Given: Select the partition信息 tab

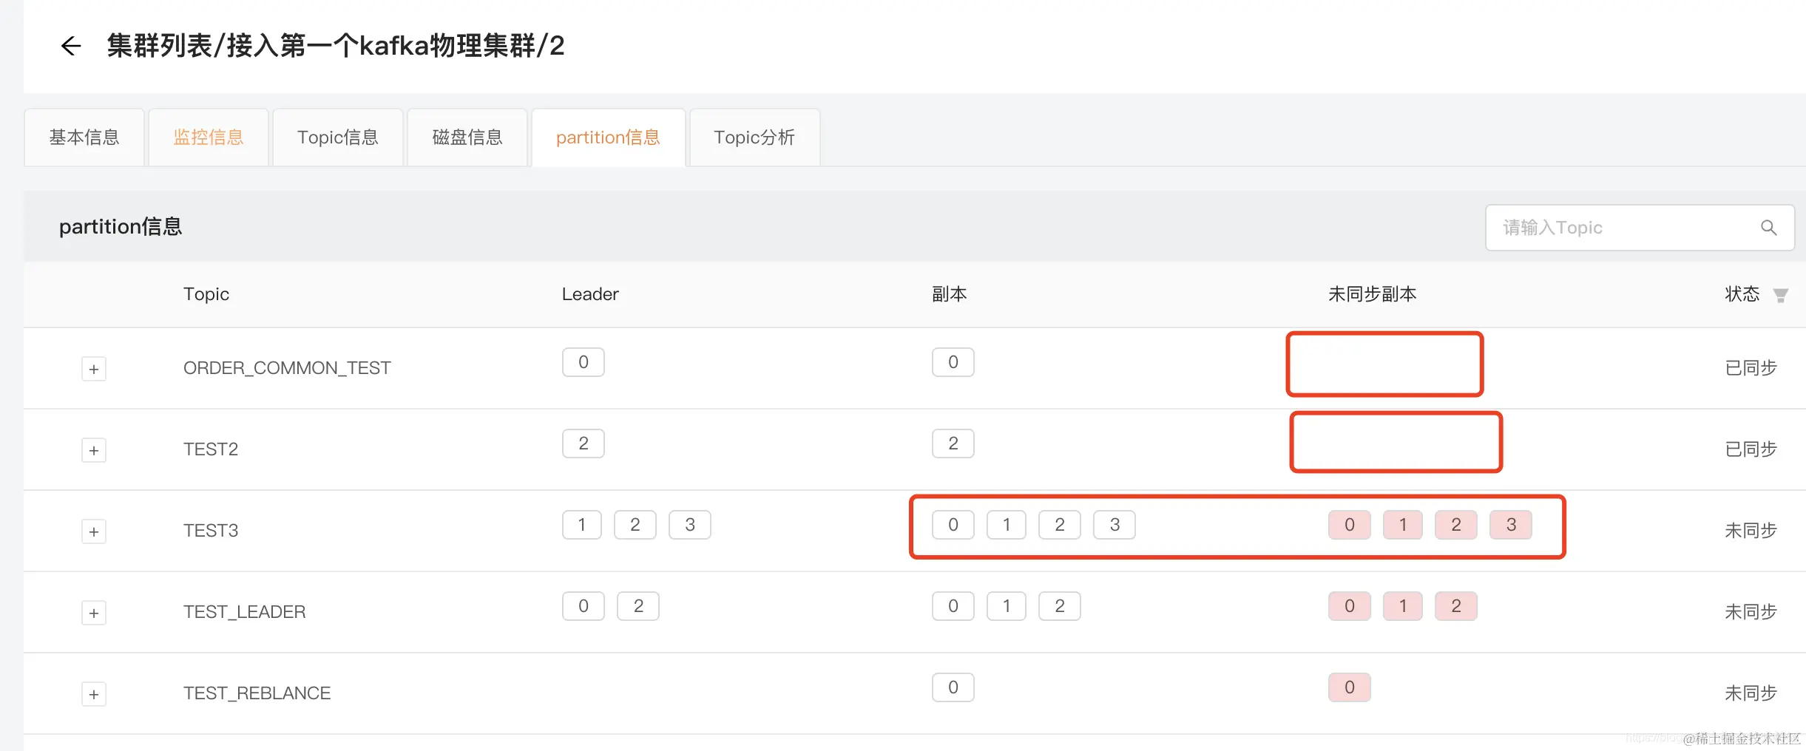Looking at the screenshot, I should [608, 137].
